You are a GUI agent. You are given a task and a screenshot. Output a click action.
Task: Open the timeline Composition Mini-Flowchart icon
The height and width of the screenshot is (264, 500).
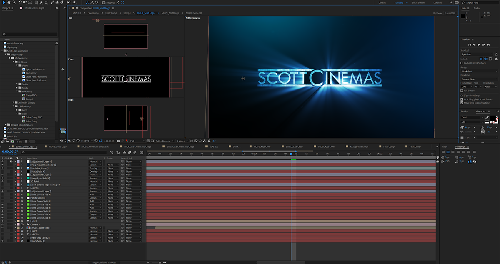[111, 153]
